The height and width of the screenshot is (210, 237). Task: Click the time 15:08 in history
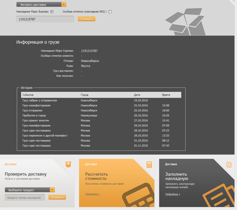click(166, 105)
